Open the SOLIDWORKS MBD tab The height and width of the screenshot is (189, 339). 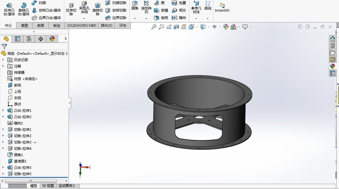click(x=82, y=26)
